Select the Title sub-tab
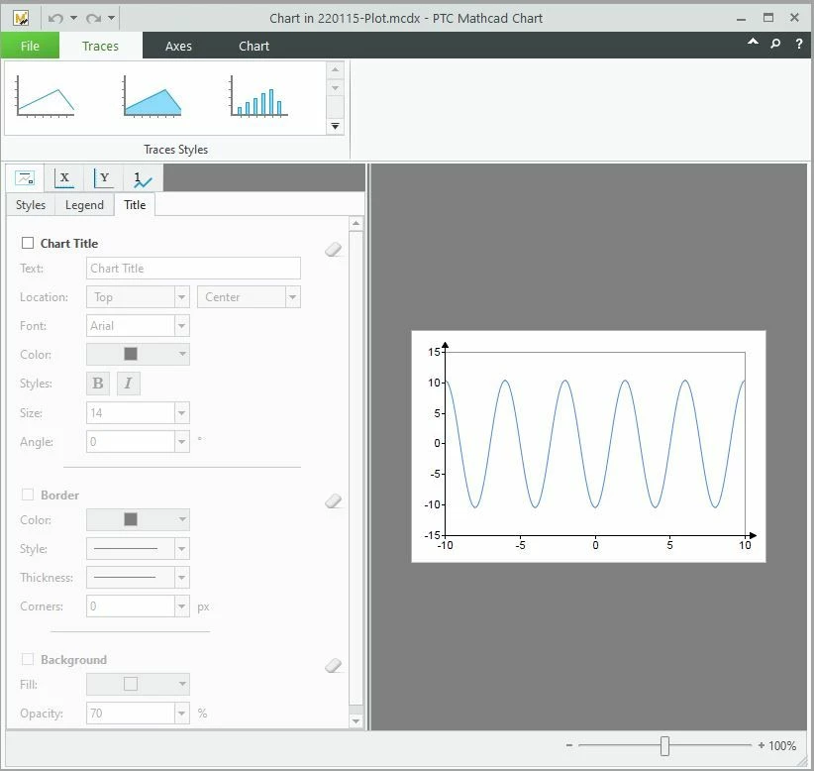The width and height of the screenshot is (814, 771). point(135,205)
